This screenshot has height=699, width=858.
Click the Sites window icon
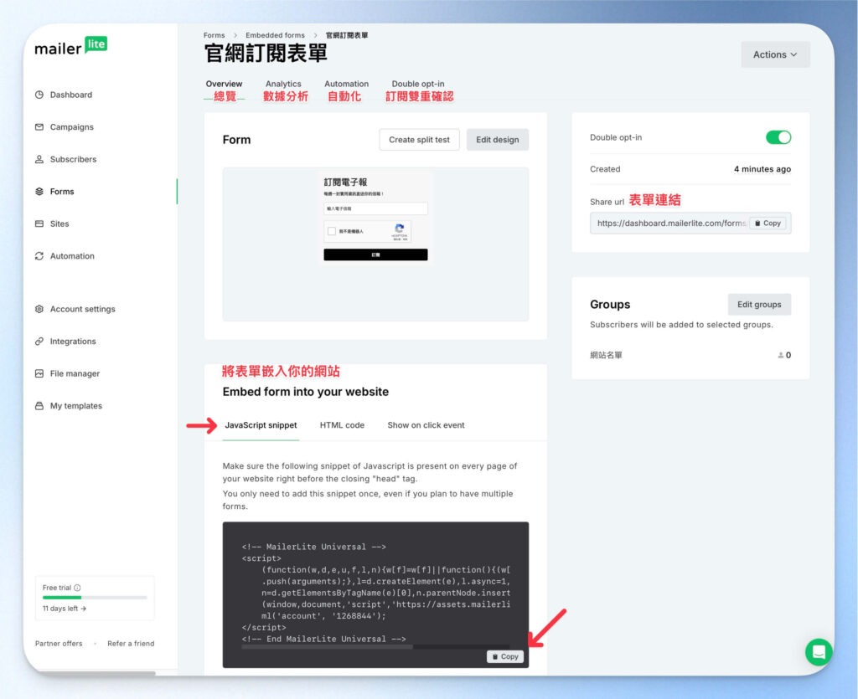click(39, 224)
